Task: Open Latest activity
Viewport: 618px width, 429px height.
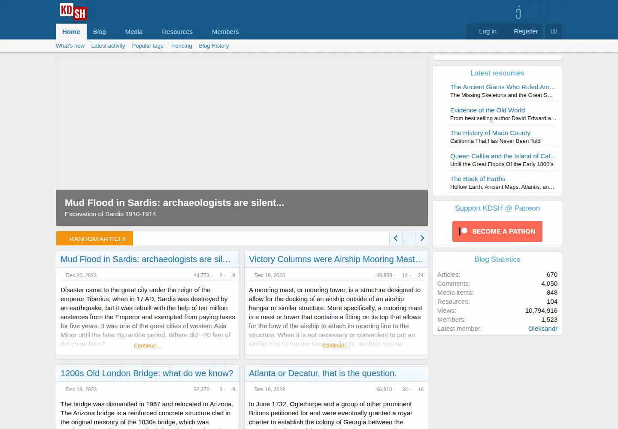Action: pyautogui.click(x=108, y=46)
